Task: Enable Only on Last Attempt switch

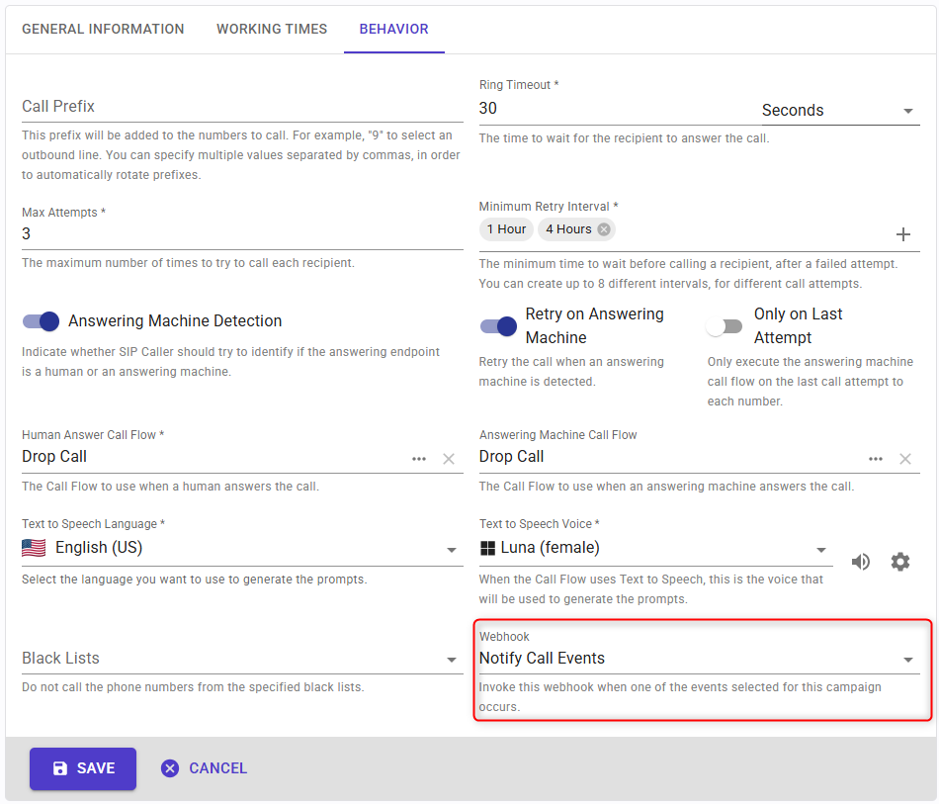Action: pyautogui.click(x=726, y=326)
